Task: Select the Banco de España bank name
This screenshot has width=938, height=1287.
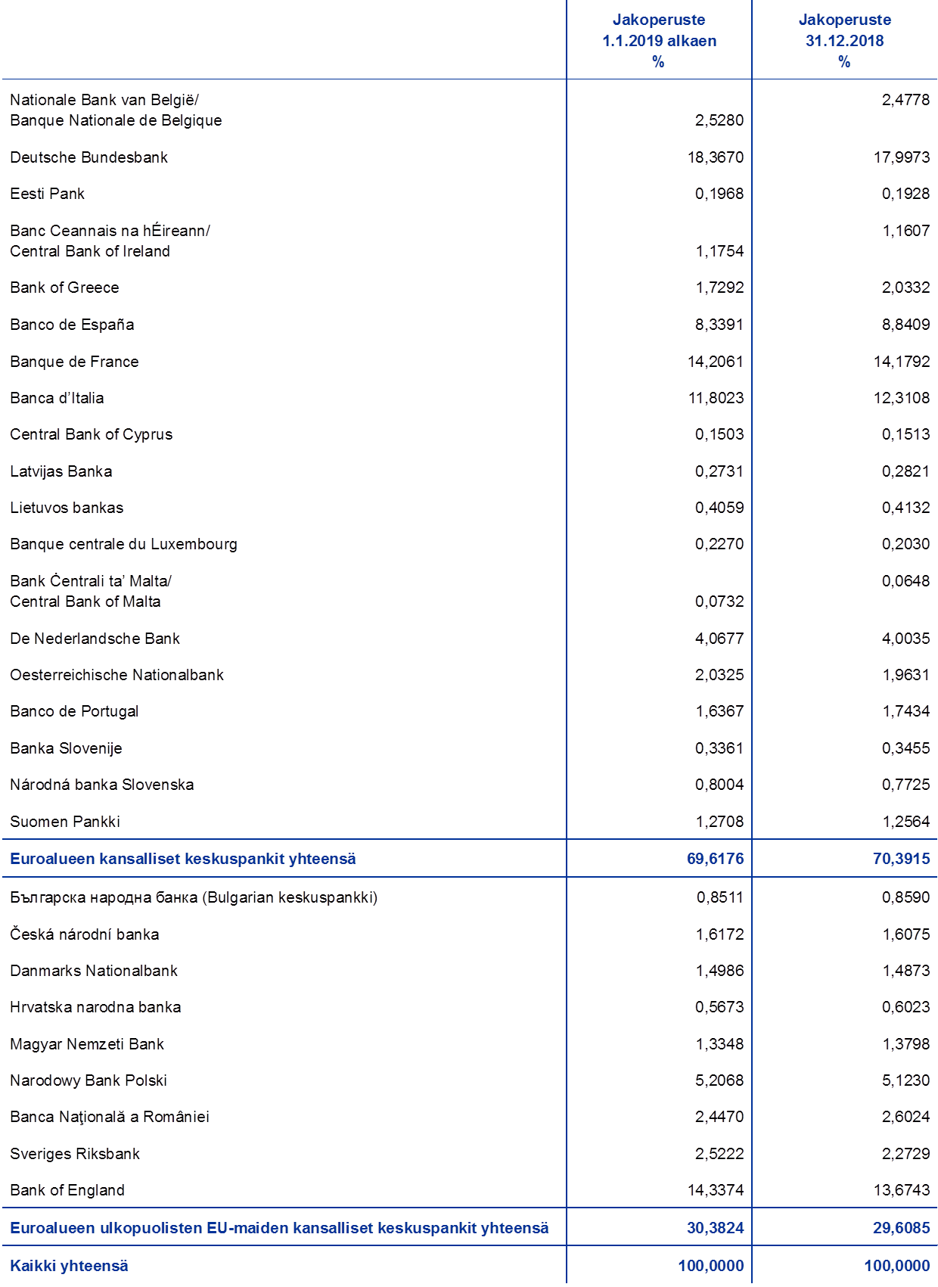Action: tap(72, 325)
